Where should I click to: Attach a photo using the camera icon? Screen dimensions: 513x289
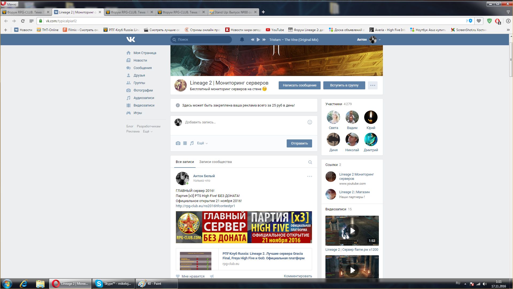pyautogui.click(x=178, y=143)
